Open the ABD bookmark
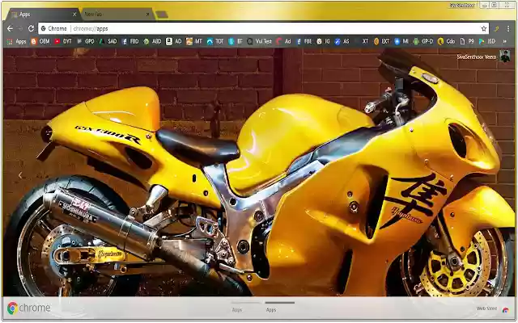 click(x=152, y=41)
